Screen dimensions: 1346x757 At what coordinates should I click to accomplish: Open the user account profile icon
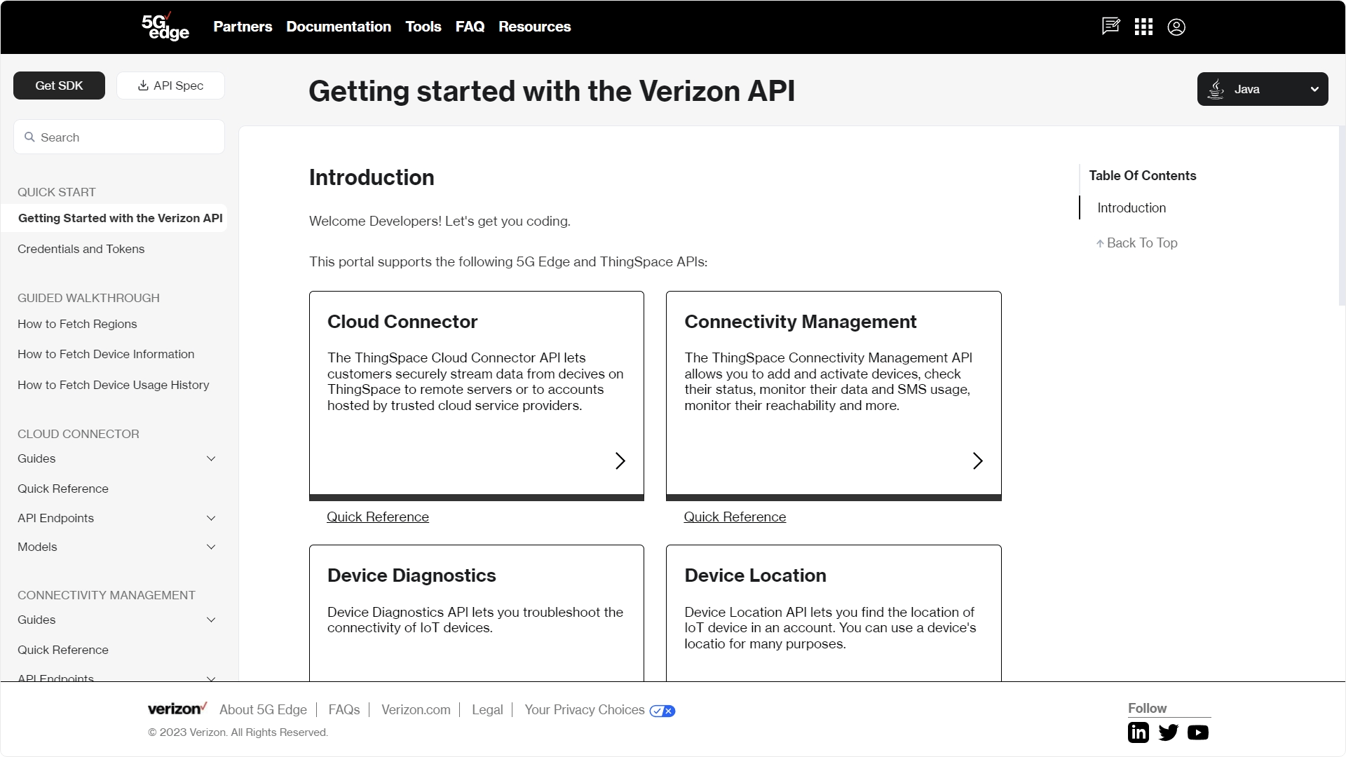pyautogui.click(x=1176, y=27)
